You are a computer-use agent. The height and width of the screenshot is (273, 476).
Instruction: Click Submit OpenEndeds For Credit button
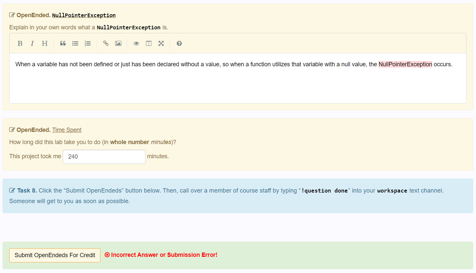point(55,255)
